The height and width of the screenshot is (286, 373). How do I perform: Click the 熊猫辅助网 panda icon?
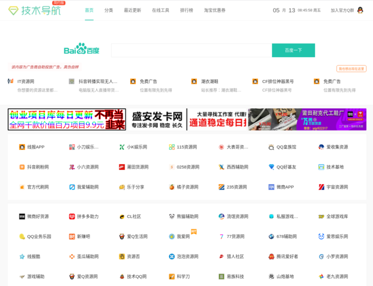coord(172,217)
